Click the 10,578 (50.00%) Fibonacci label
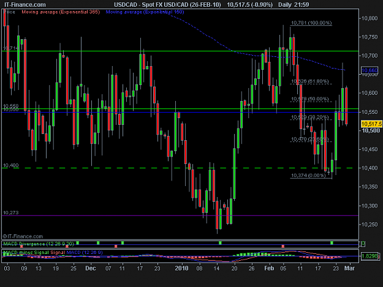The image size is (383, 287). coord(309,99)
